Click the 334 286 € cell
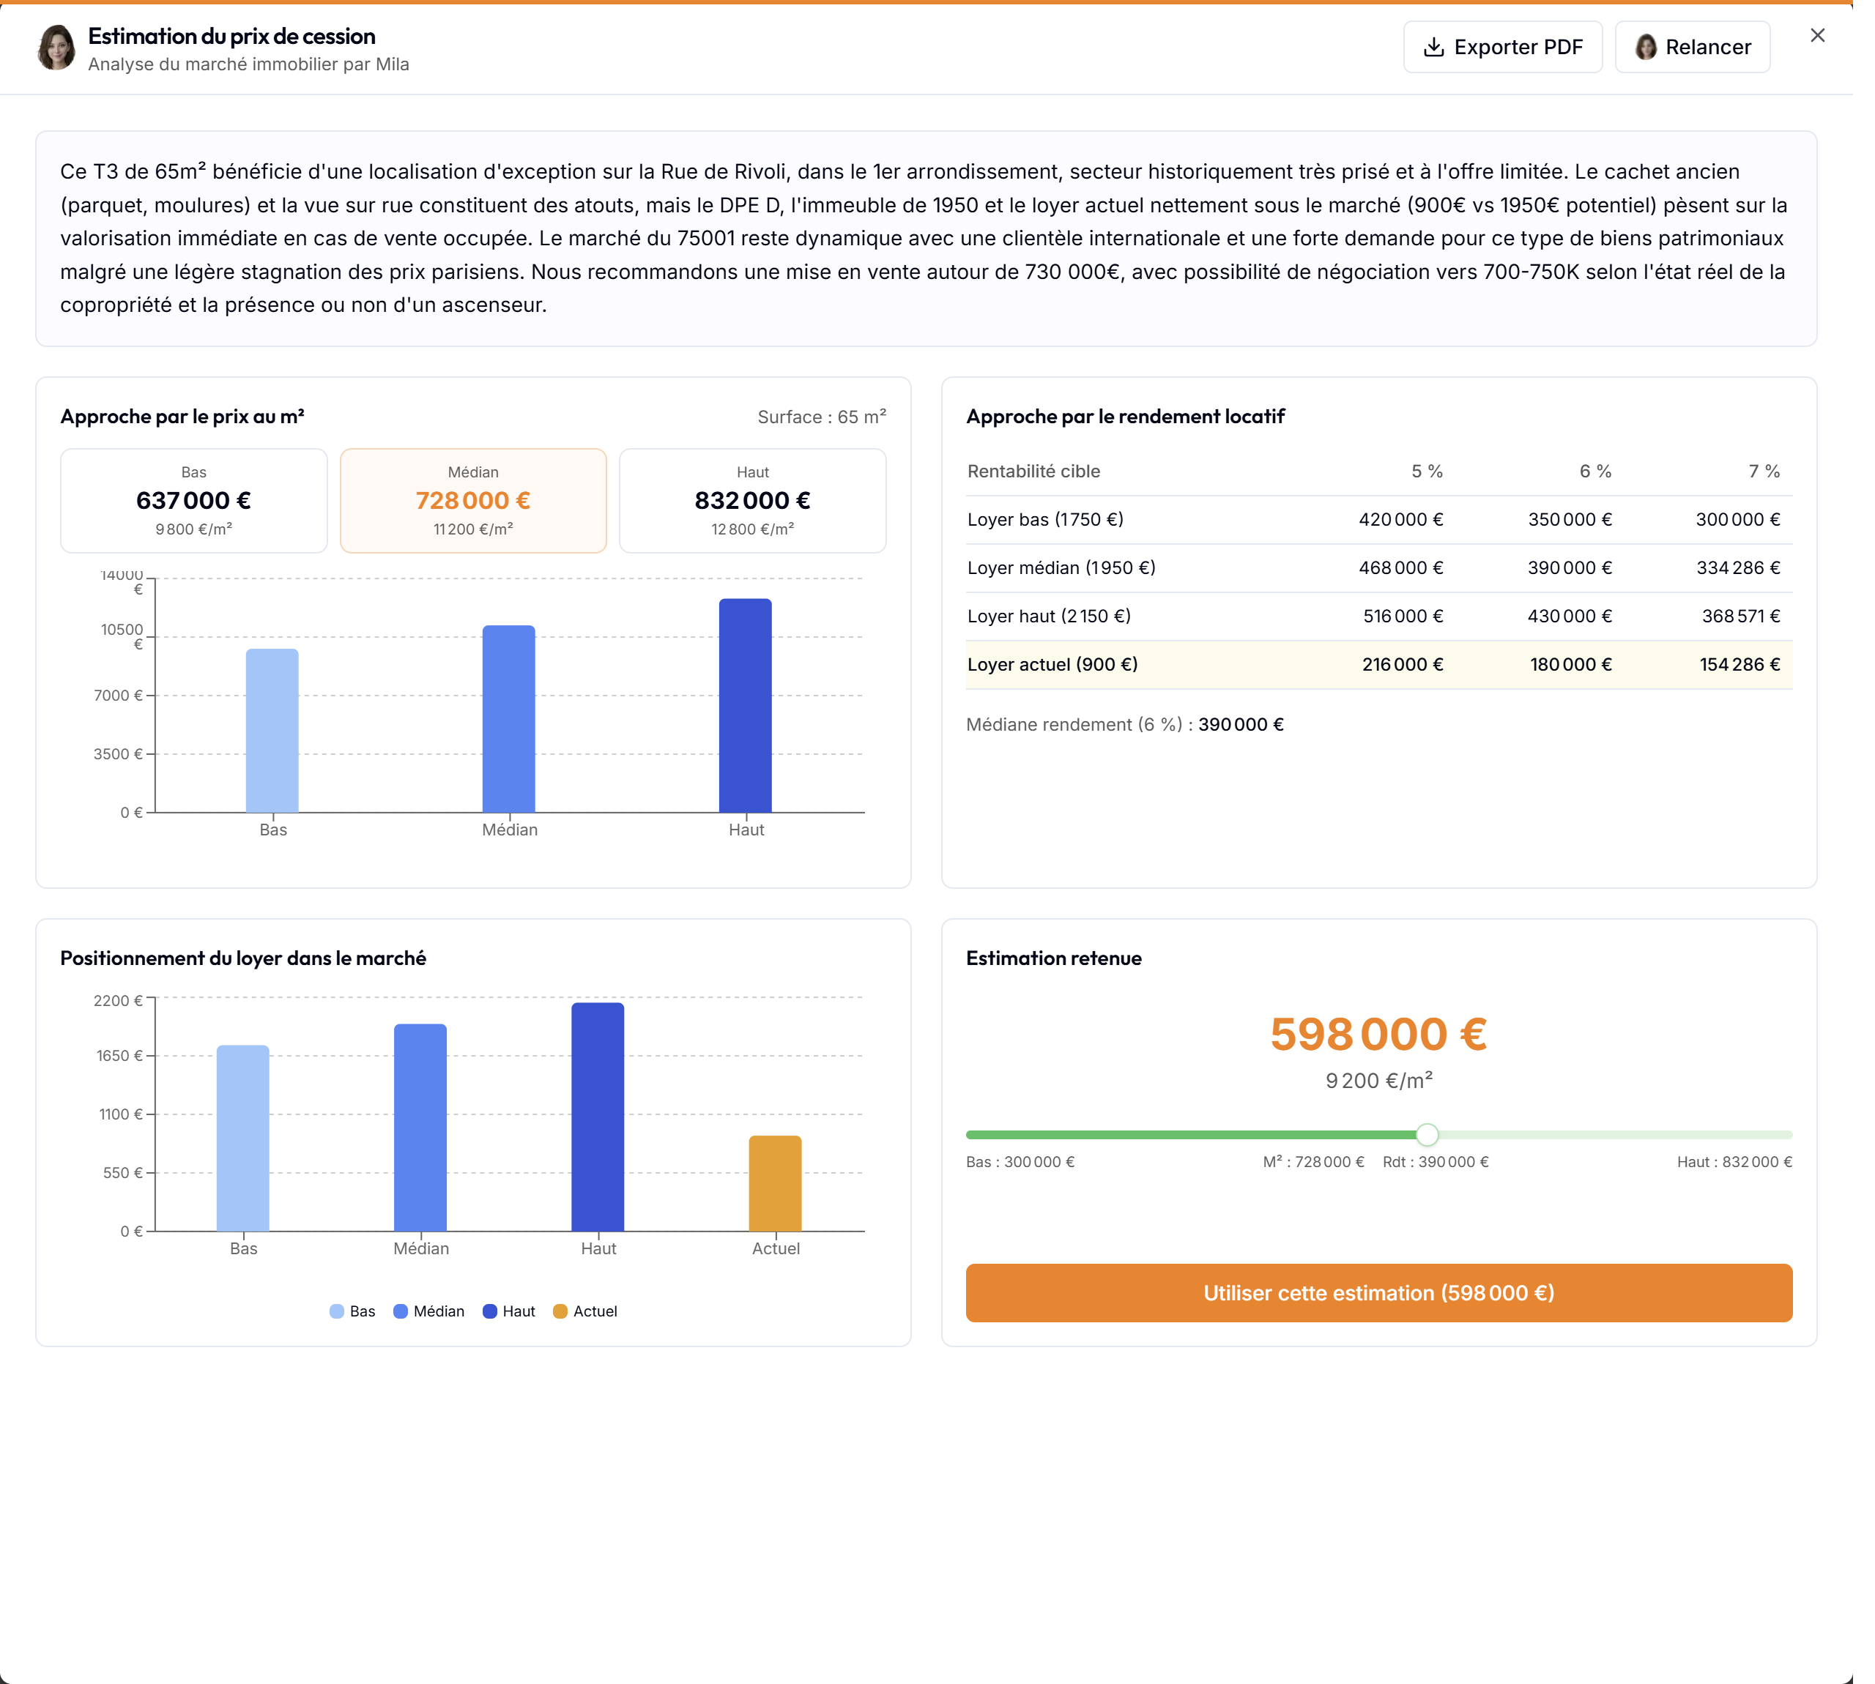Screen dimensions: 1875x1684 1738,567
